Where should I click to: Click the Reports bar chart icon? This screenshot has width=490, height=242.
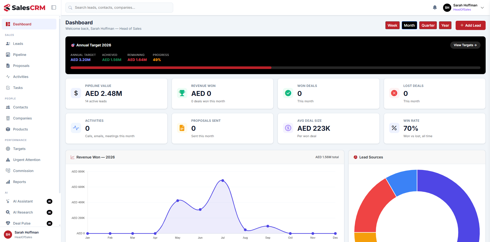coord(8,182)
